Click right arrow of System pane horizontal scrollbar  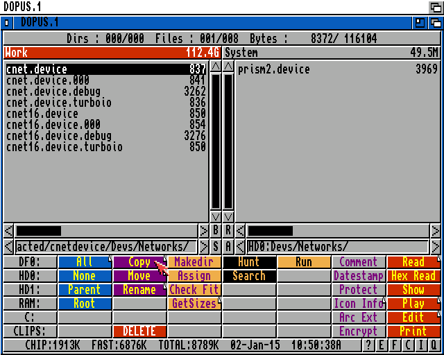pyautogui.click(x=435, y=230)
